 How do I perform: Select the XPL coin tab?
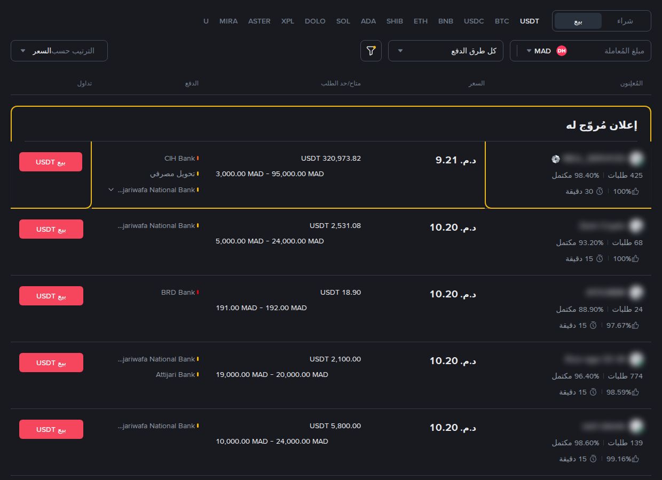288,21
